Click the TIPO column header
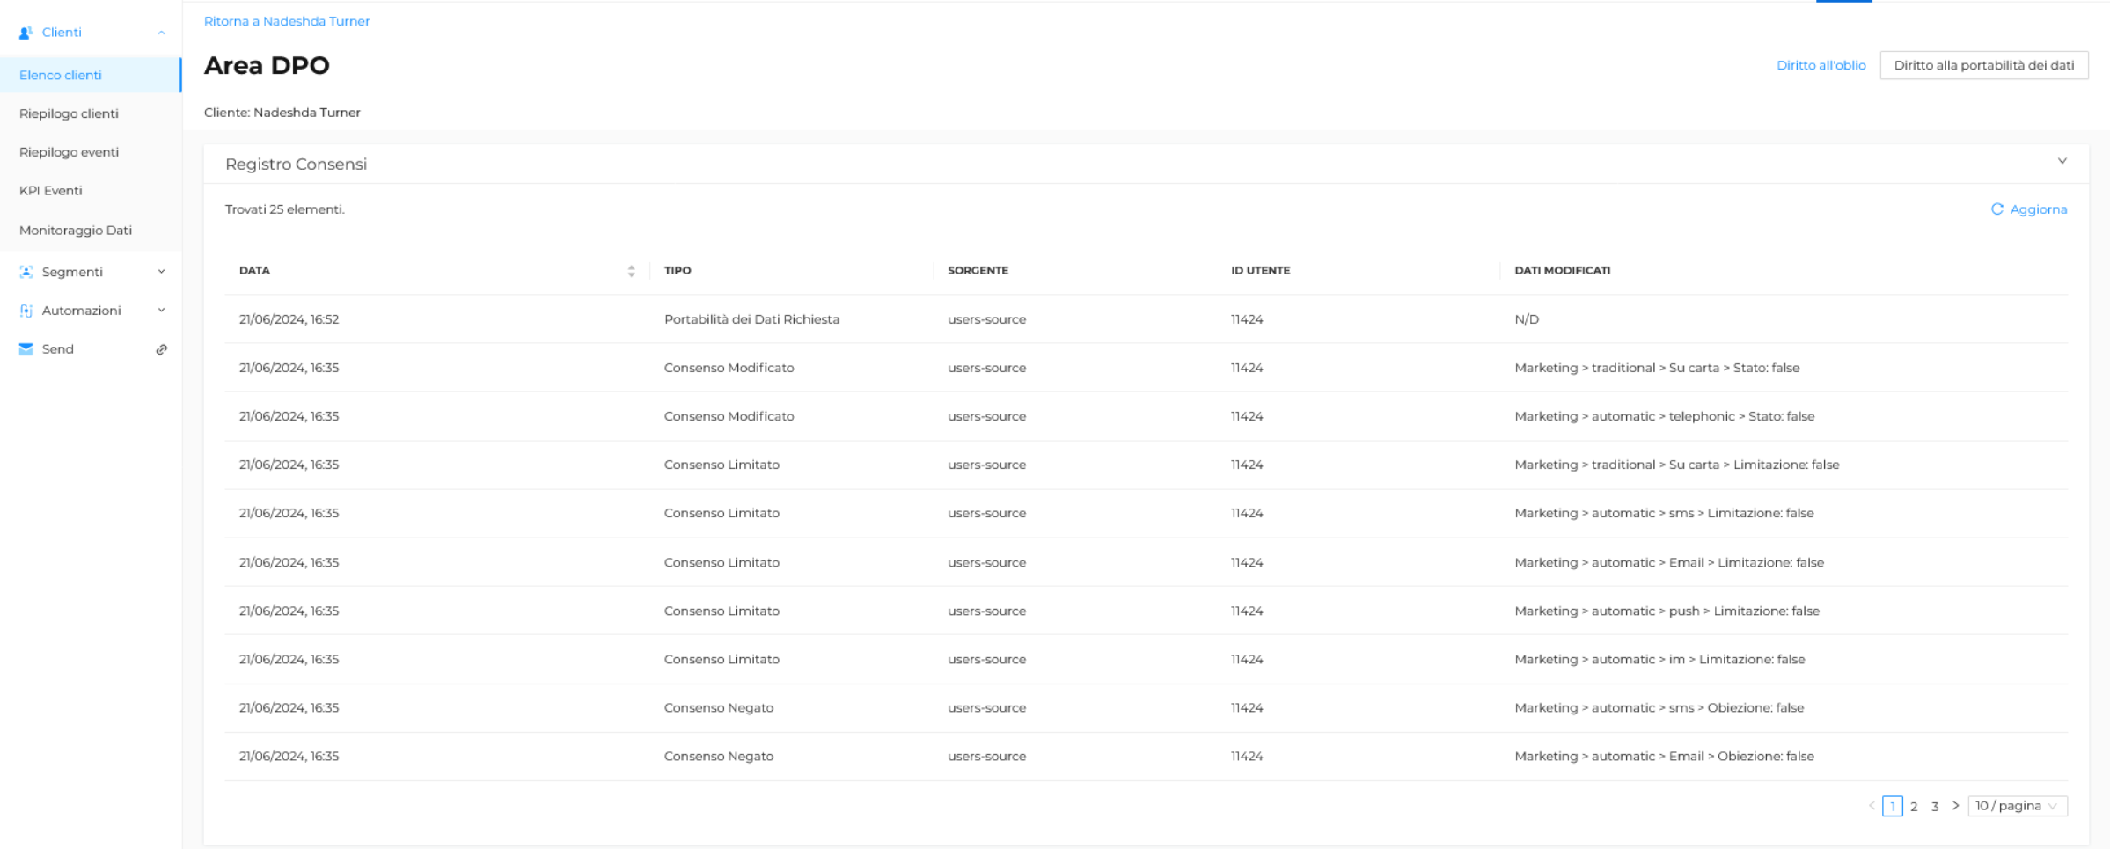 [x=678, y=271]
